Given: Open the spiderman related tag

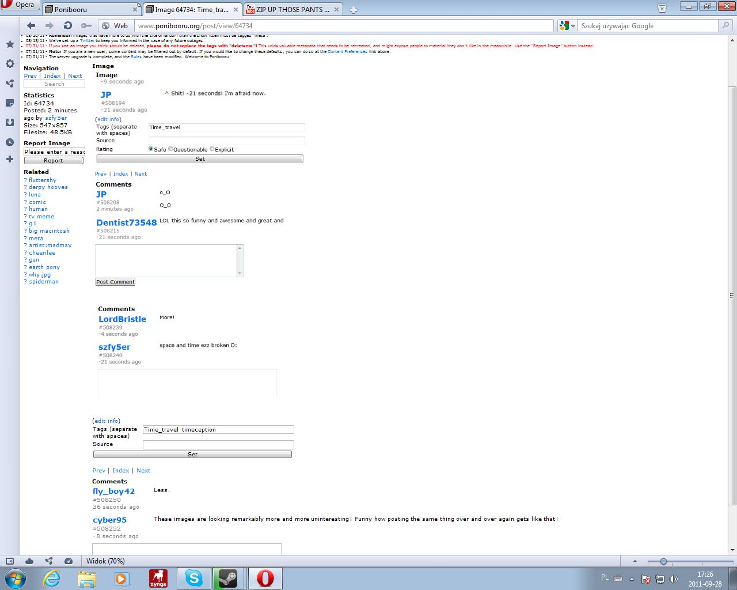Looking at the screenshot, I should [44, 282].
